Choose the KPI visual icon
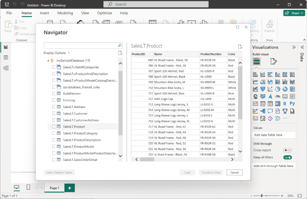The image size is (307, 199). pos(255,104)
